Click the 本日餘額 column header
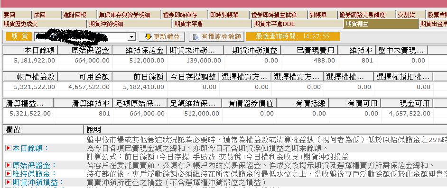The height and width of the screenshot is (188, 447). (30, 50)
